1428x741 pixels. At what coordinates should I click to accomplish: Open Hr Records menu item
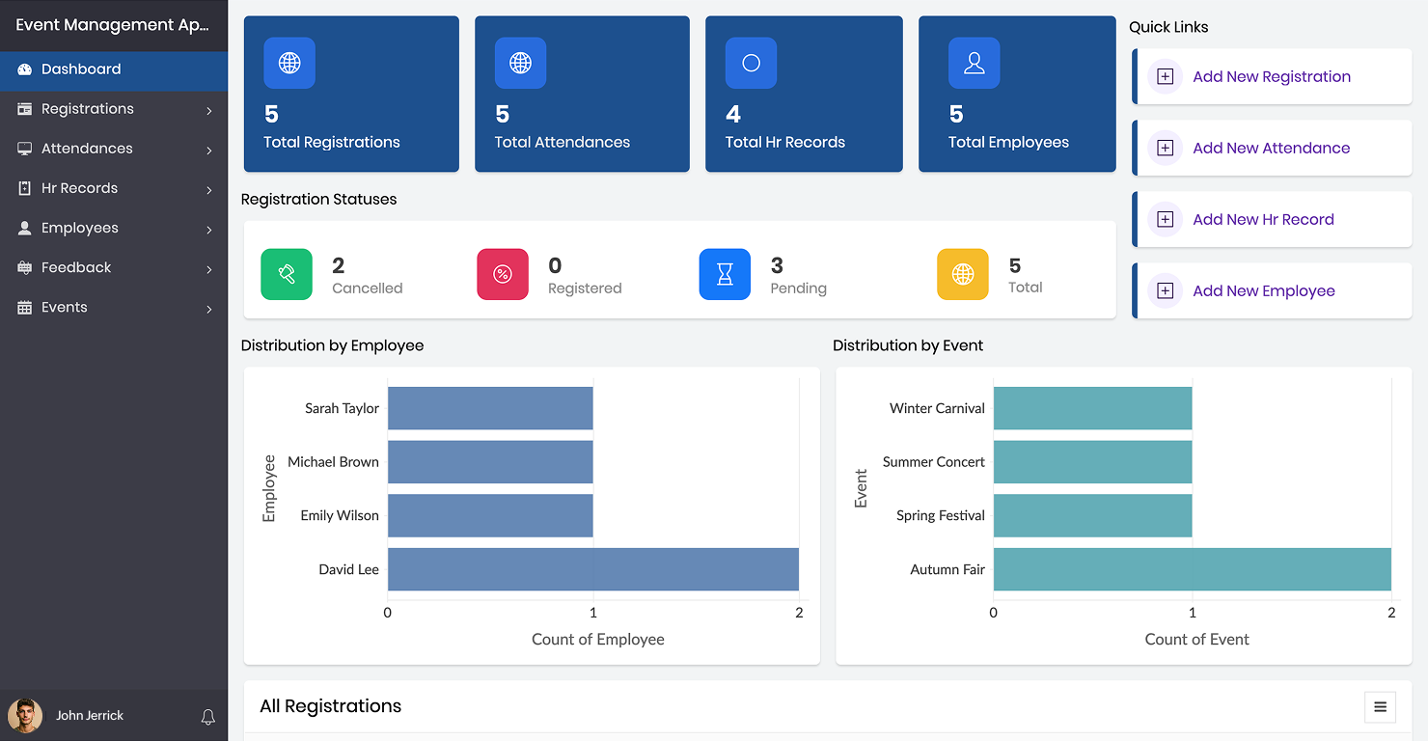click(x=79, y=188)
